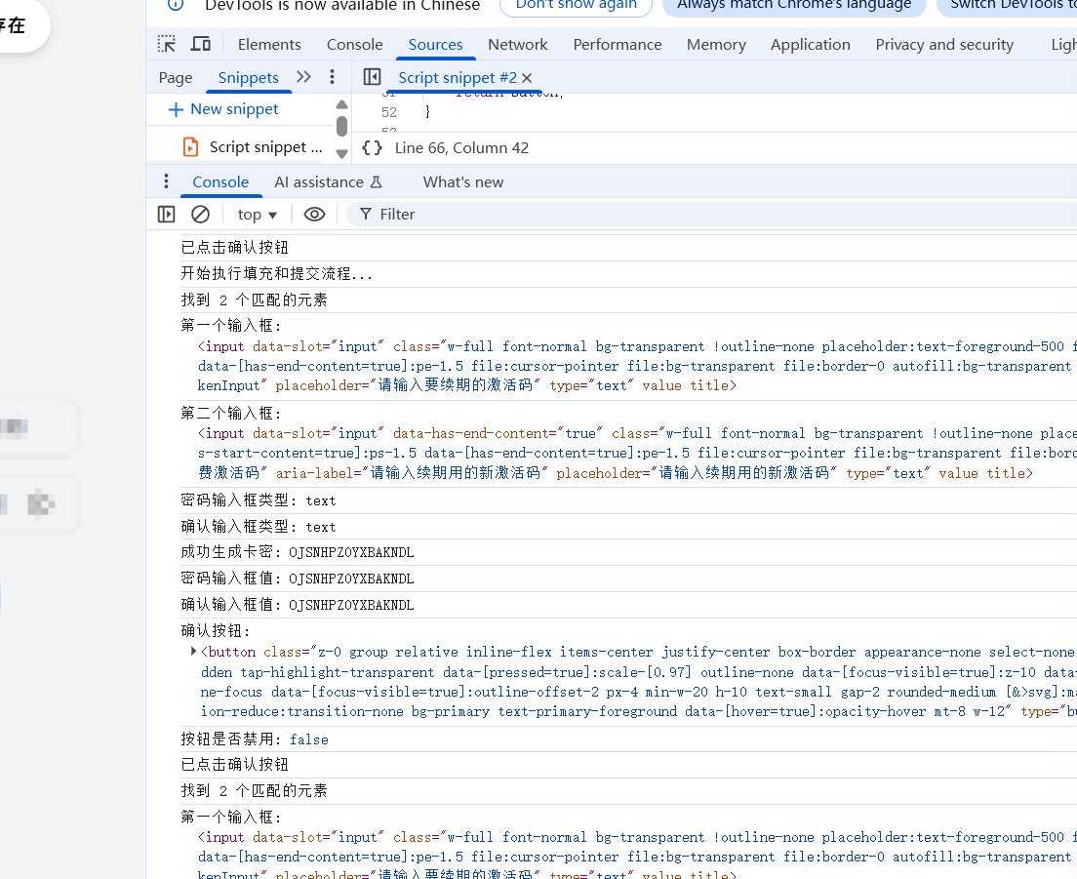This screenshot has height=879, width=1077.
Task: Click the curly braces format icon
Action: click(372, 147)
